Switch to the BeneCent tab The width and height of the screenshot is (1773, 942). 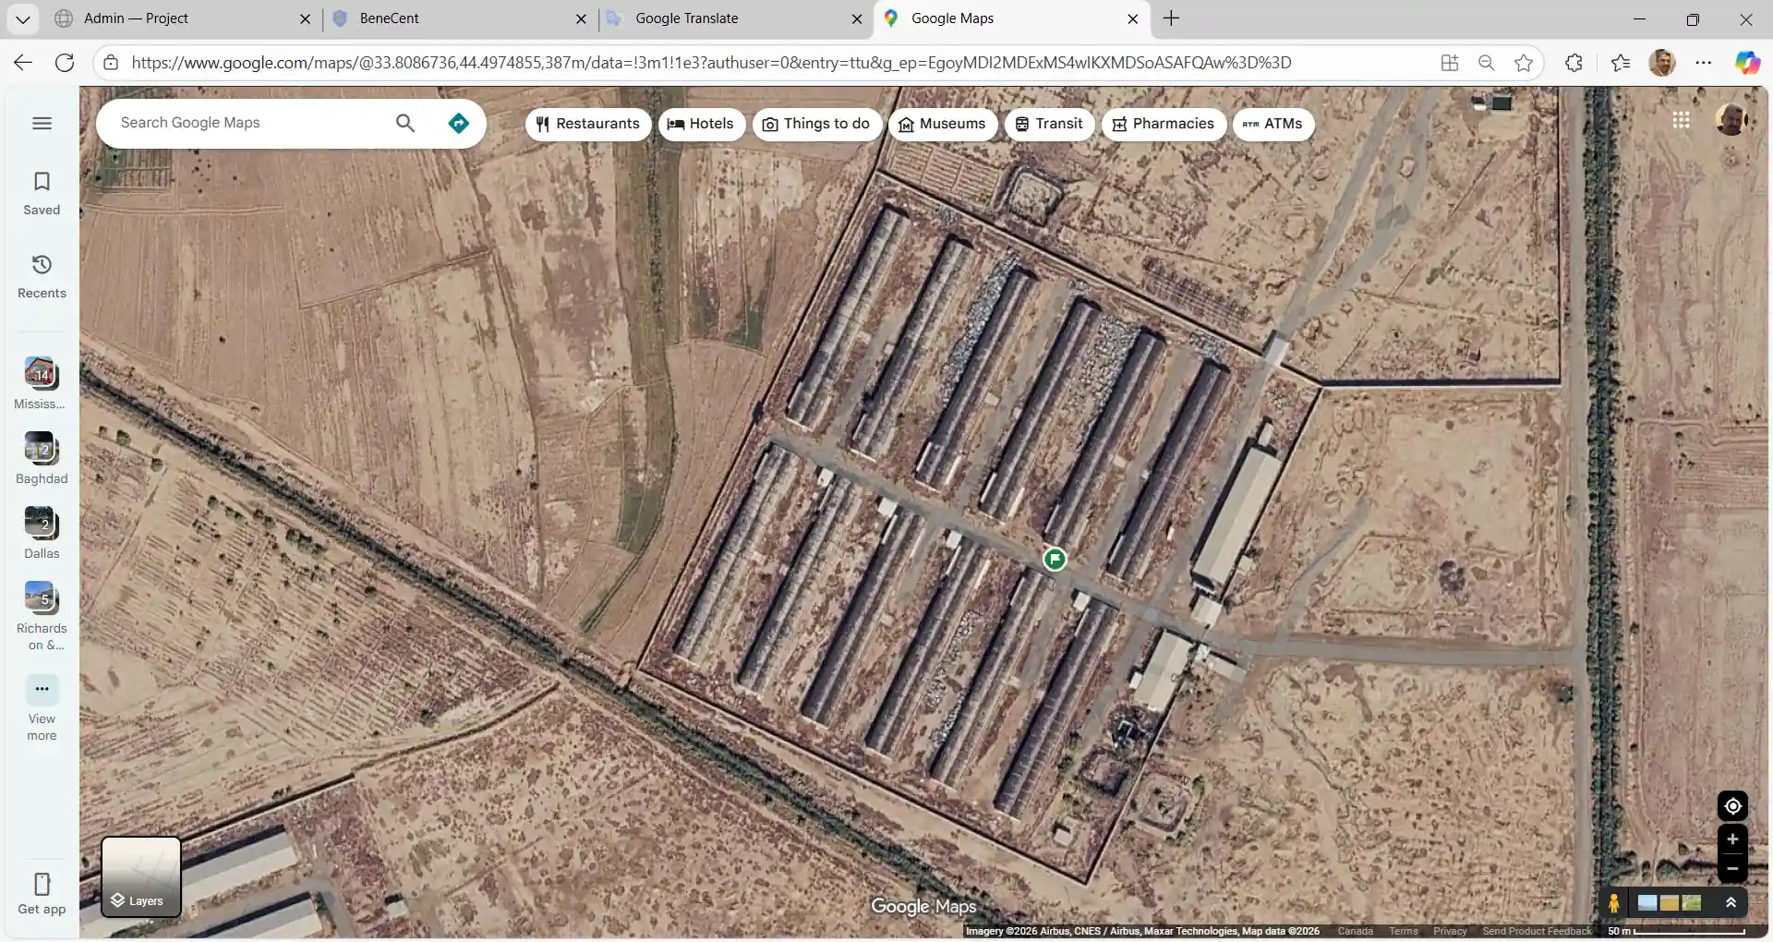(x=389, y=18)
